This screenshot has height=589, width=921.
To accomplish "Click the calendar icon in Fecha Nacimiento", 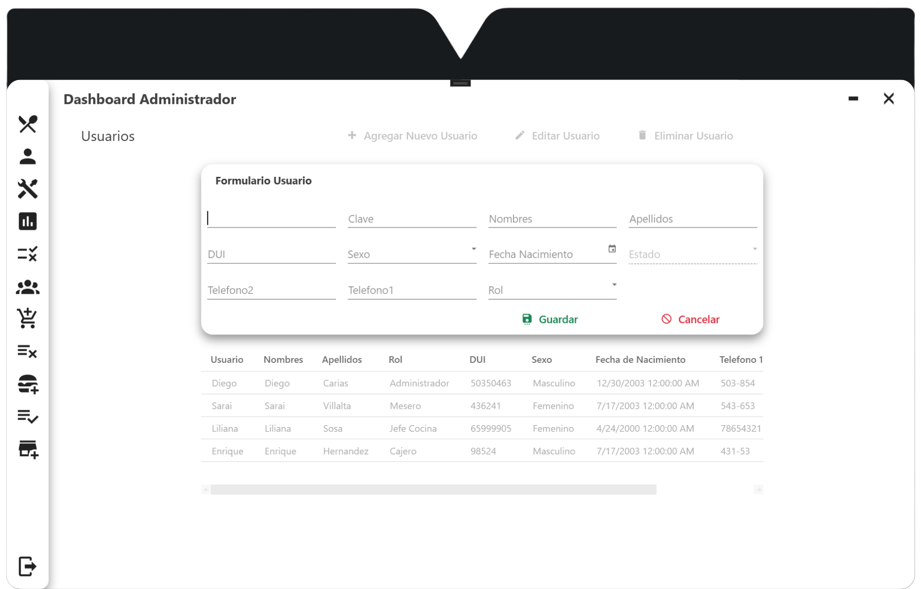I will tap(611, 249).
